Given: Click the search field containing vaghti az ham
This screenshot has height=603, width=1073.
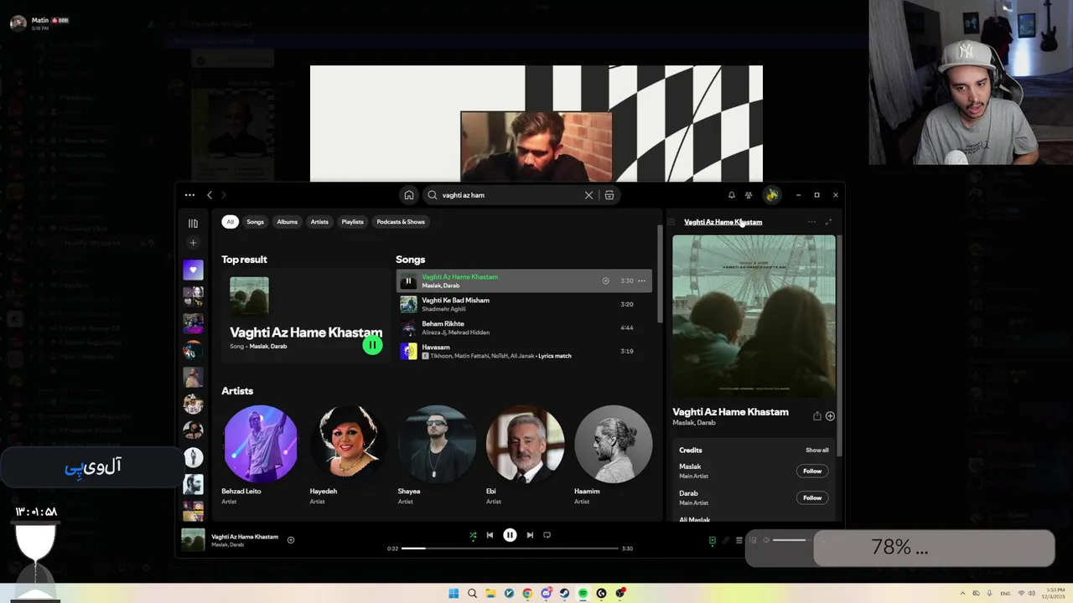Looking at the screenshot, I should 509,195.
